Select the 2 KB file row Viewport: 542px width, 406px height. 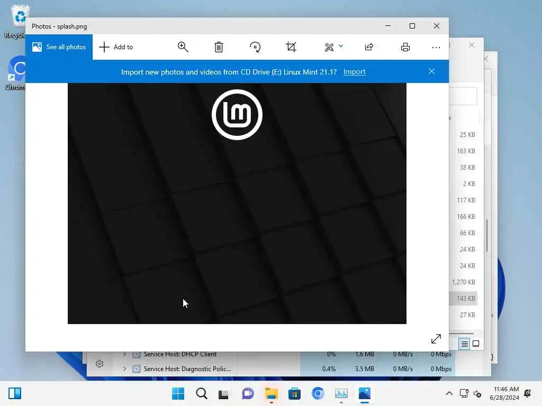pyautogui.click(x=464, y=183)
